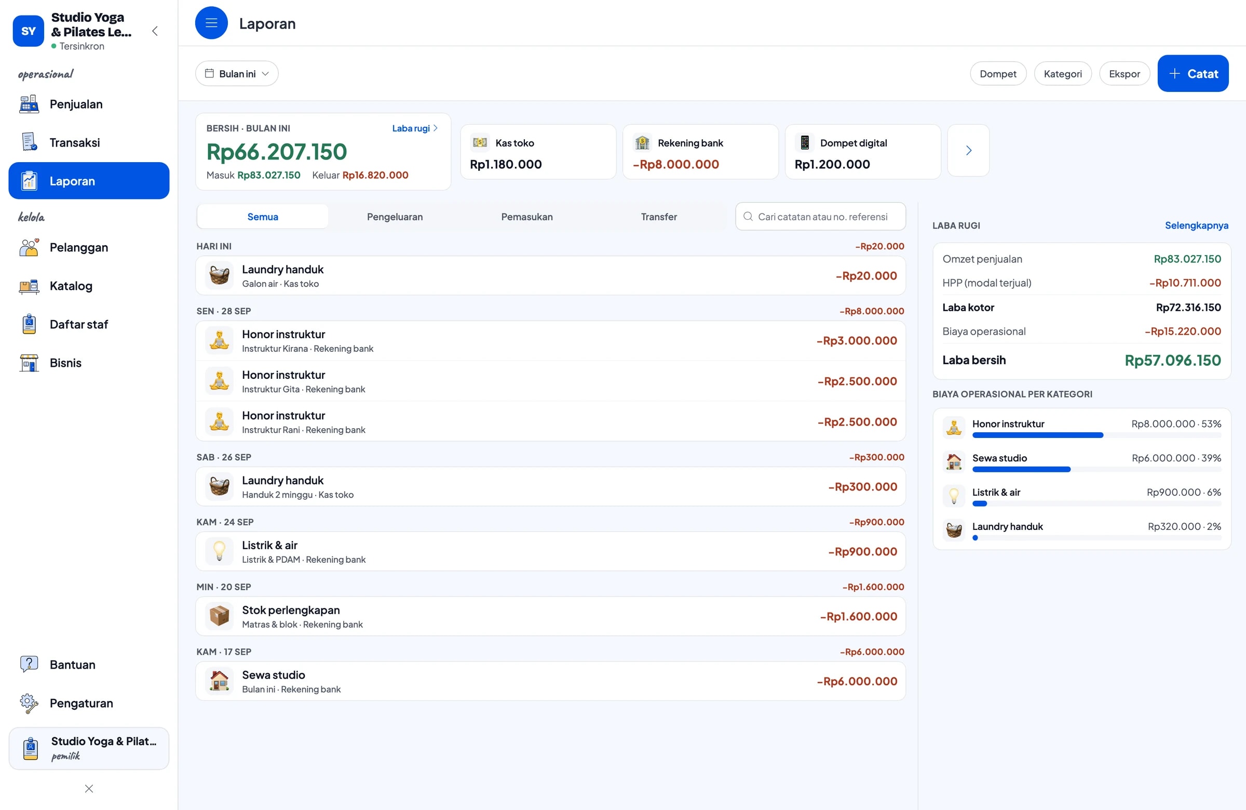Click the Honor instruktur category progress bar
1246x810 pixels.
pyautogui.click(x=1096, y=435)
